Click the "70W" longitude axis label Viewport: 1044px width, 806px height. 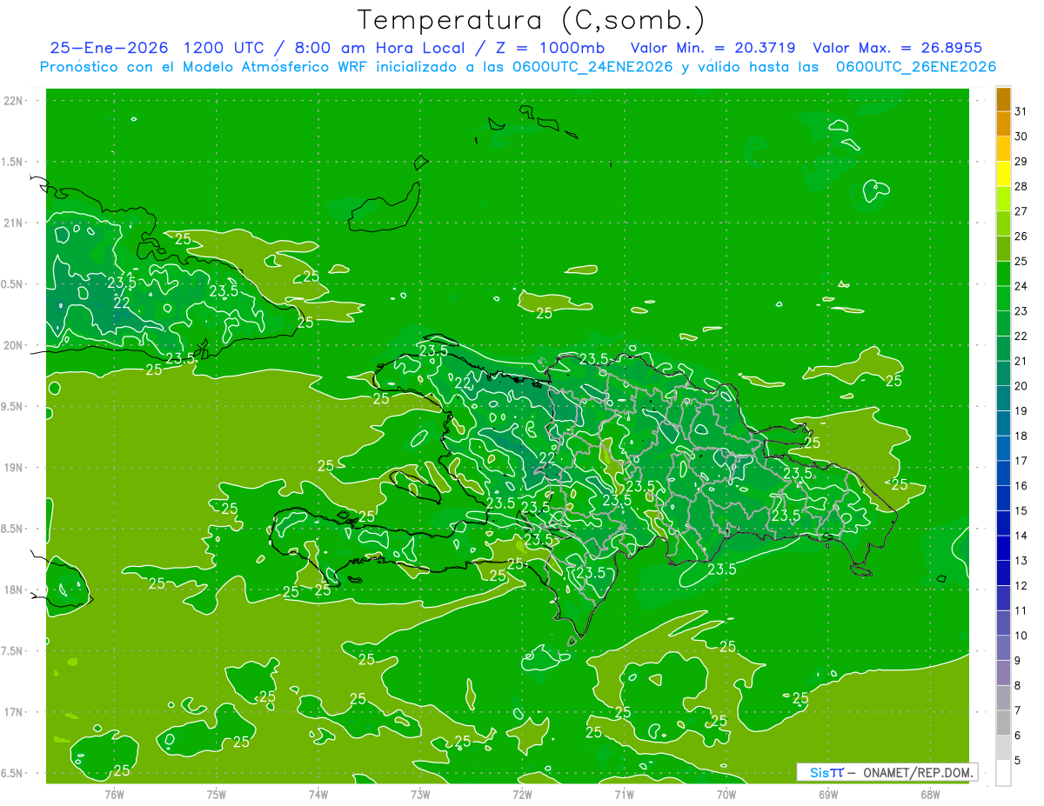pos(726,794)
